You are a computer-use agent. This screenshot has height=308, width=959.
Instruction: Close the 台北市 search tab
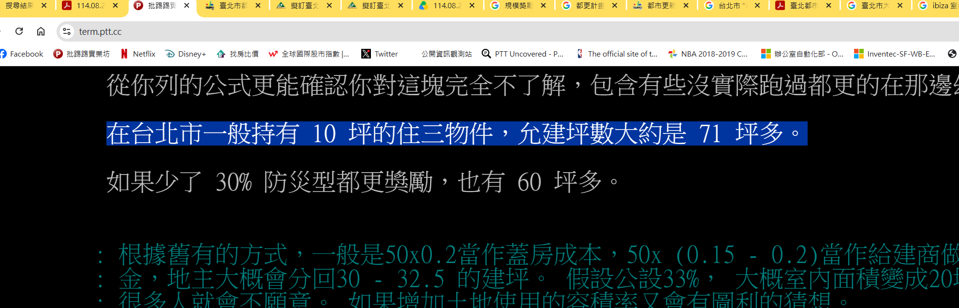click(x=757, y=6)
